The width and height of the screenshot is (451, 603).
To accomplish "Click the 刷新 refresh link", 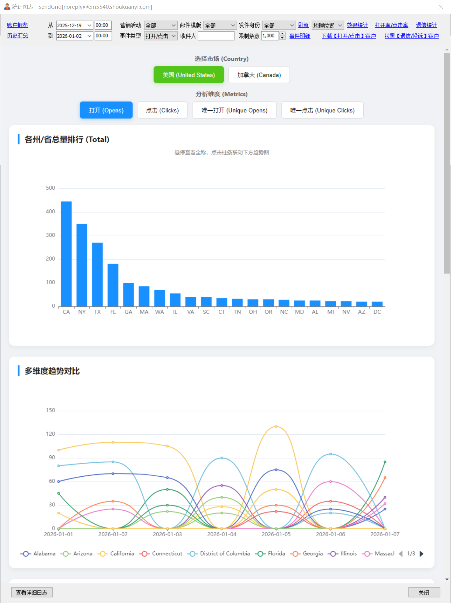I will [x=303, y=25].
